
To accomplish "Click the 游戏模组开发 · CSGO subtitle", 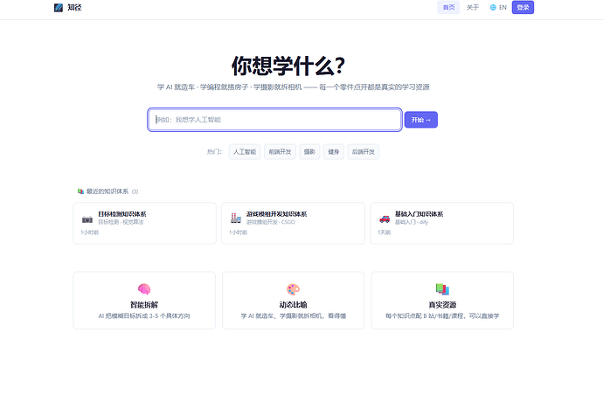I will 271,222.
